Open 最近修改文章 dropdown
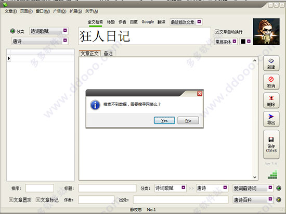Screen dimensions: 286x214 [199, 21]
